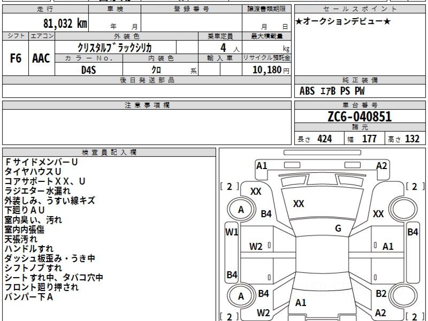Screen dimensions: 428x321
Task: Click the XX mark on the hood
Action: (x=299, y=204)
